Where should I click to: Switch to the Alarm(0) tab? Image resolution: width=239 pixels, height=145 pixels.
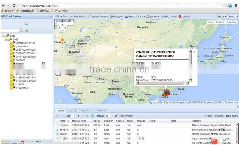tap(72, 111)
